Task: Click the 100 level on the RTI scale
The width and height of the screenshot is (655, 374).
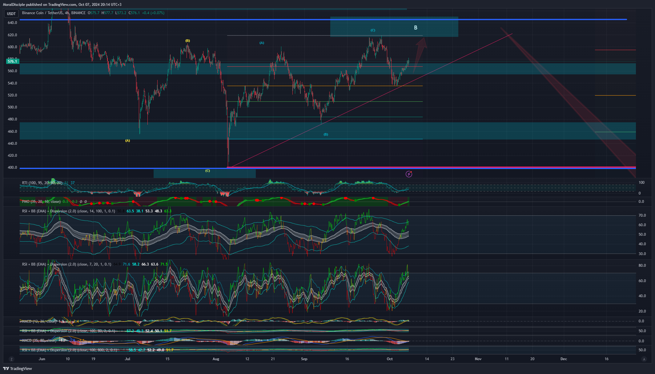Action: pos(641,183)
